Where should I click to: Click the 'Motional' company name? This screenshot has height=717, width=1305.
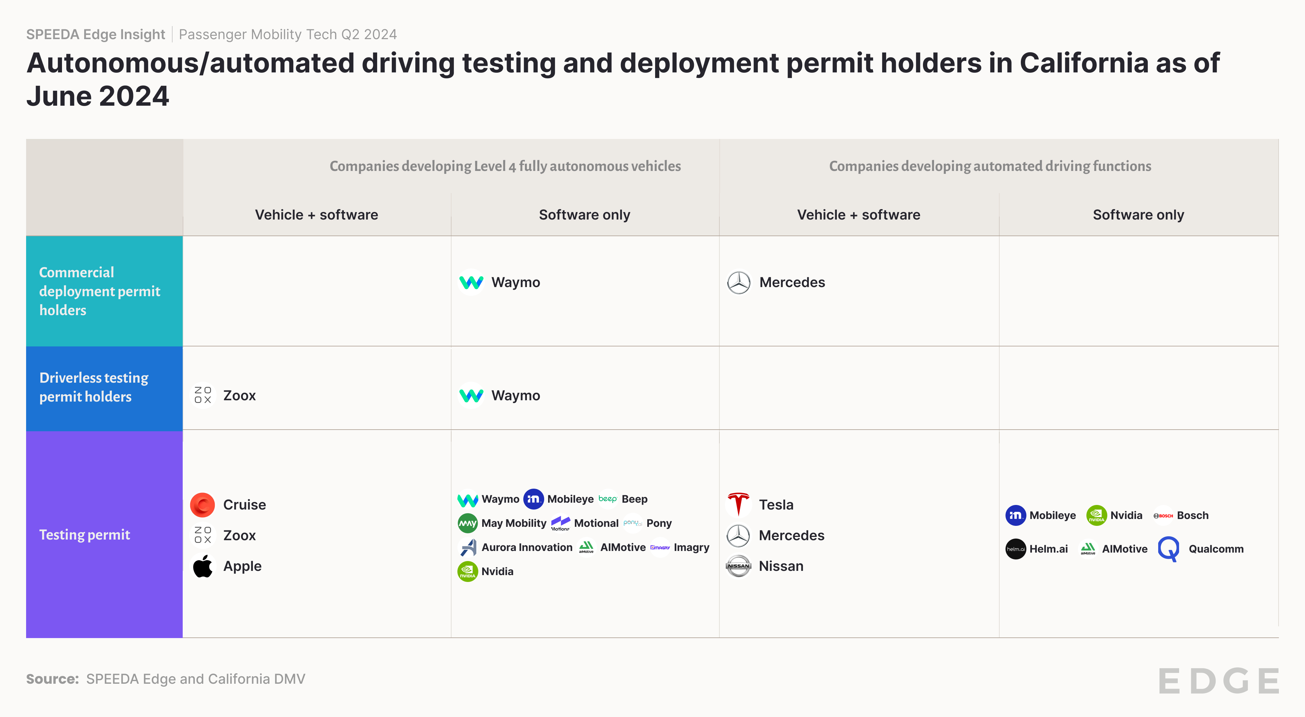point(596,523)
